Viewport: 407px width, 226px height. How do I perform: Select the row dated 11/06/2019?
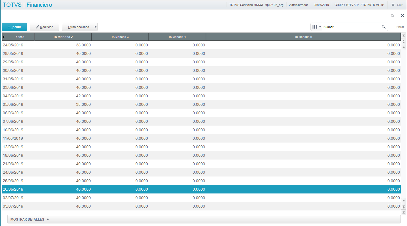[x=201, y=138]
